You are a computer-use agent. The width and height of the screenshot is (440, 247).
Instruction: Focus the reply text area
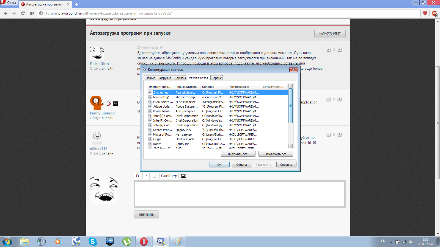click(x=240, y=194)
